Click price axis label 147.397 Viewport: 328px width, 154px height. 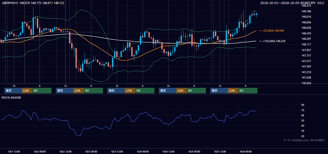point(306,67)
